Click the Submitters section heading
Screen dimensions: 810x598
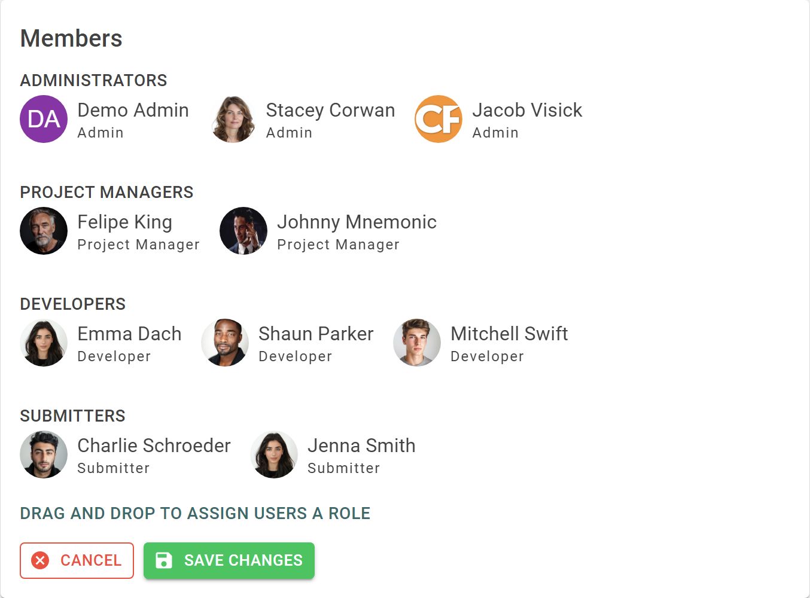(x=72, y=416)
